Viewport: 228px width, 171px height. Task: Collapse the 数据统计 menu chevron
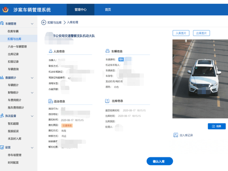pyautogui.click(x=32, y=78)
